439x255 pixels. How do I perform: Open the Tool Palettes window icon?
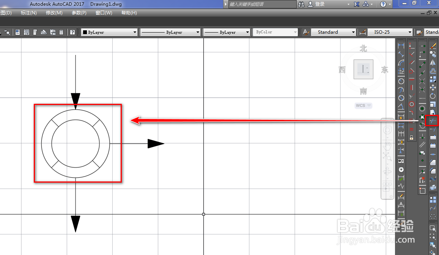pos(35,32)
